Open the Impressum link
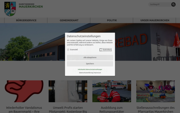 tap(97, 73)
